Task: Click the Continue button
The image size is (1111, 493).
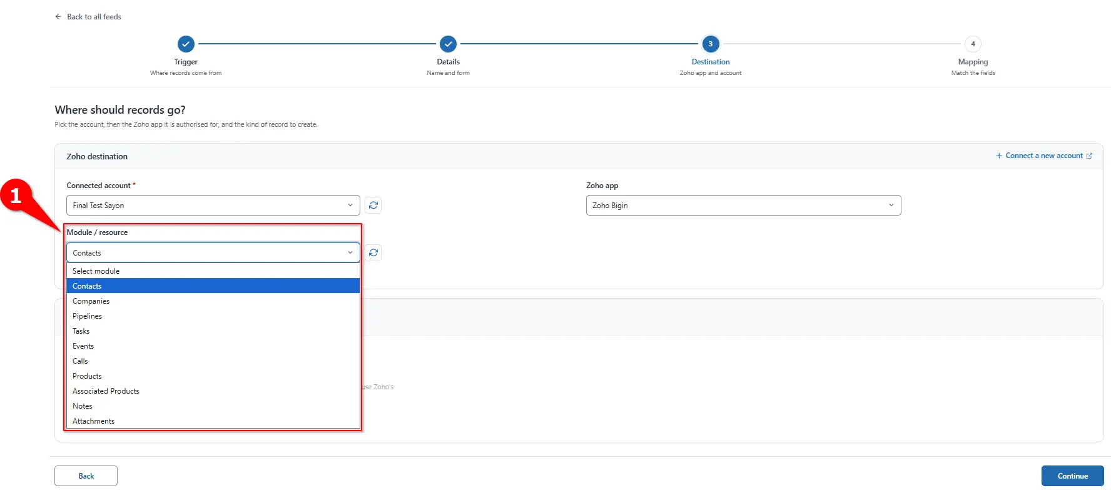Action: coord(1072,476)
